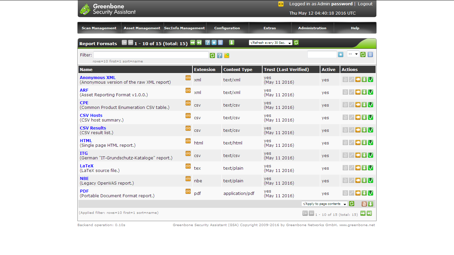Open the Scan Management menu
The height and width of the screenshot is (255, 454).
pos(99,28)
